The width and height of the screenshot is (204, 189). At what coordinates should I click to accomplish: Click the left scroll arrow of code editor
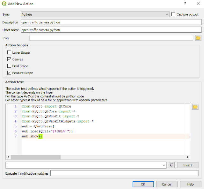tap(8, 157)
